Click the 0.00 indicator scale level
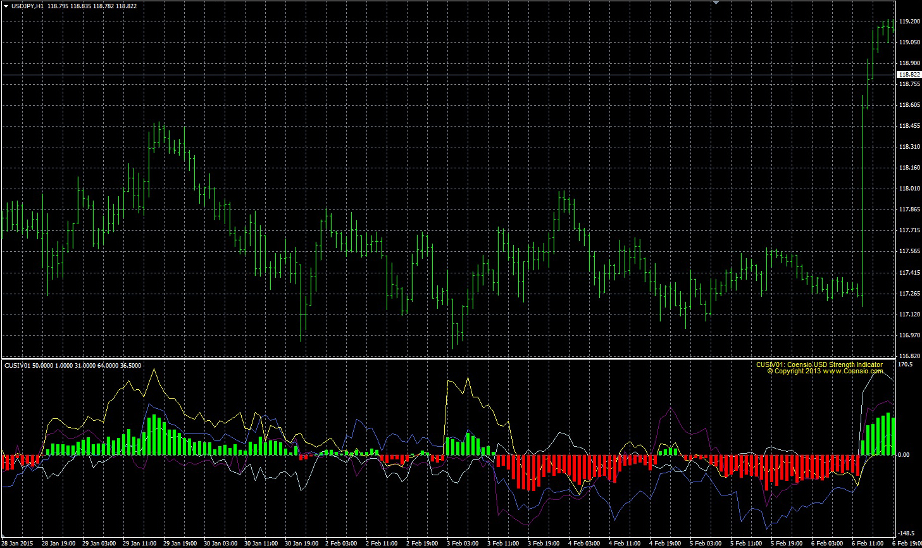The height and width of the screenshot is (548, 922). (904, 455)
